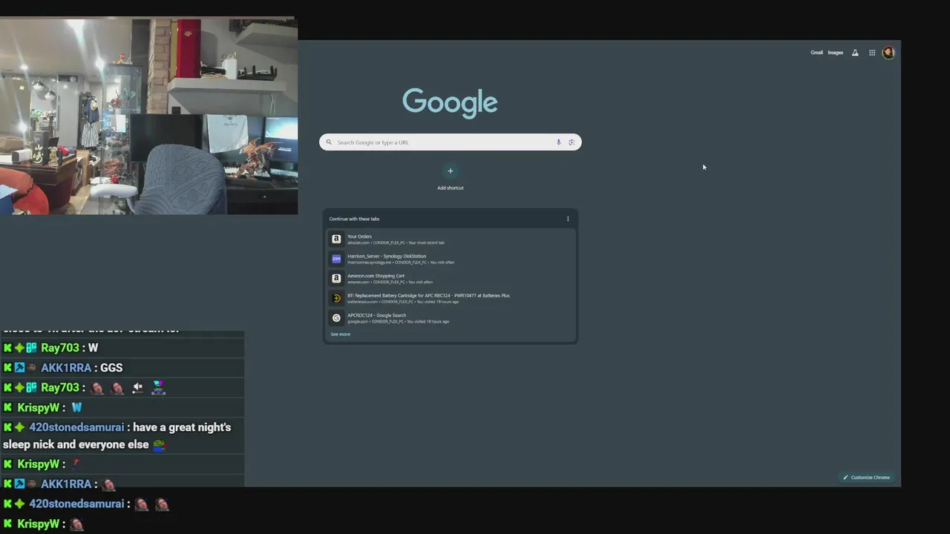Click 420stonedsamurai name on great night's message

pos(76,427)
